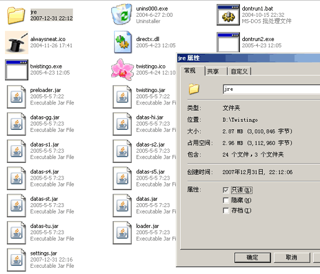320x274 pixels.
Task: Select the datas-st.jar file name
Action: click(x=44, y=199)
